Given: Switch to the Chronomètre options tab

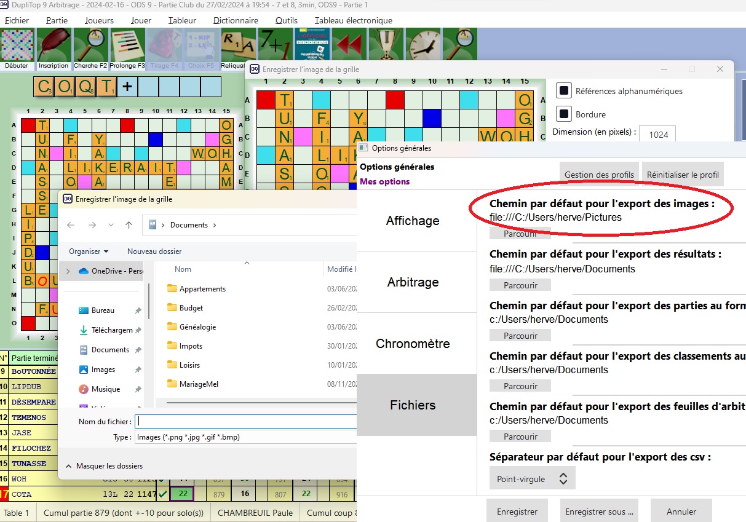Looking at the screenshot, I should coord(413,344).
